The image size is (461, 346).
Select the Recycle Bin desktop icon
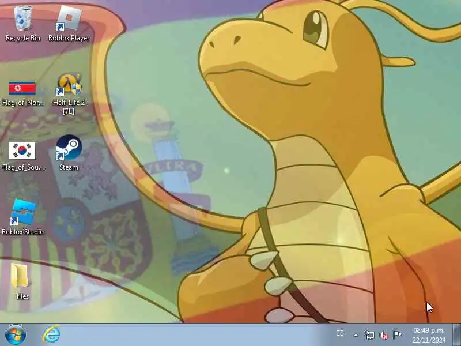23,24
